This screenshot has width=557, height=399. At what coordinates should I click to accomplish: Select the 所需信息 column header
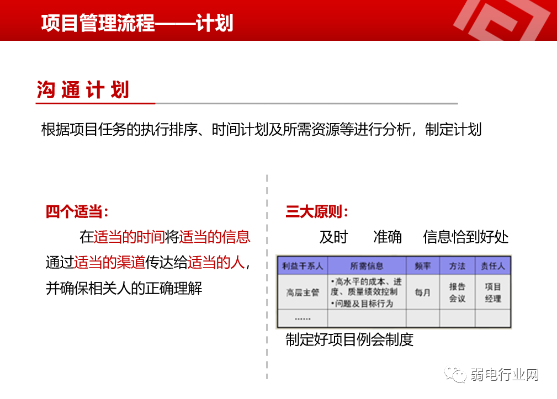367,265
